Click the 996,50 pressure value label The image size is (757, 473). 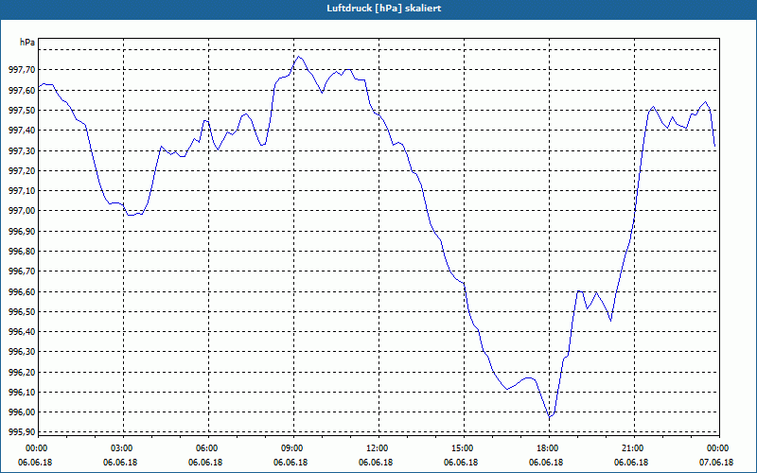coord(22,312)
